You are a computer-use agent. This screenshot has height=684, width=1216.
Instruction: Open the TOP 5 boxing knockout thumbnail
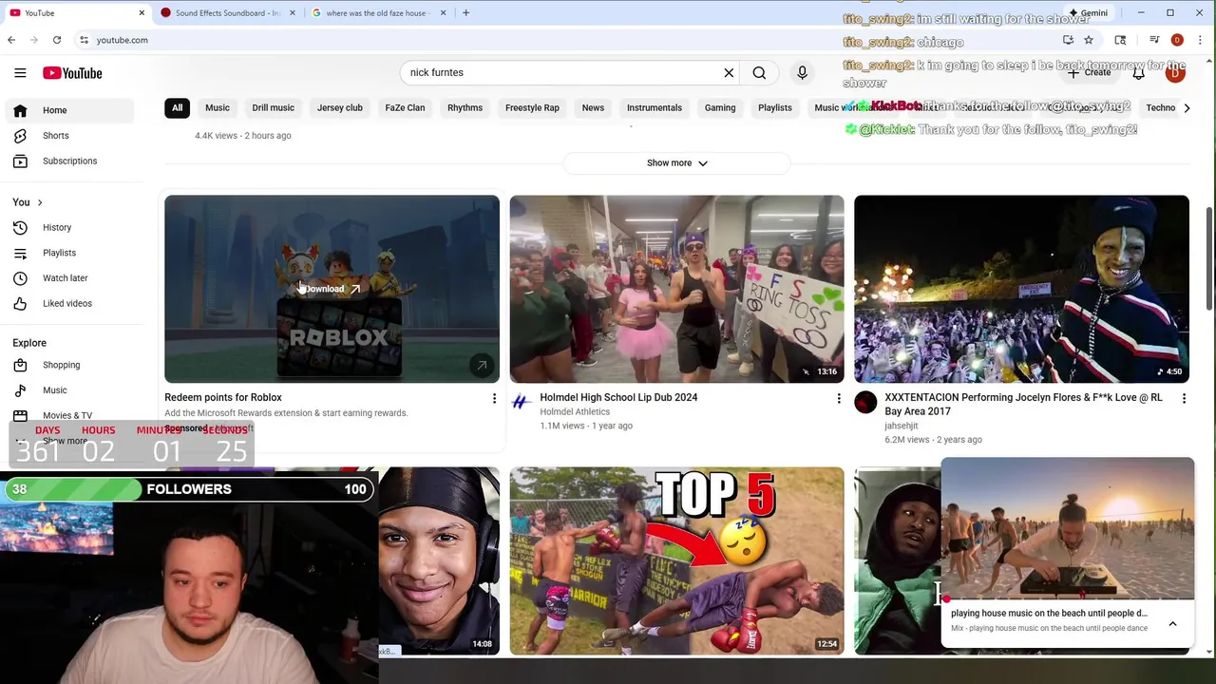click(676, 560)
